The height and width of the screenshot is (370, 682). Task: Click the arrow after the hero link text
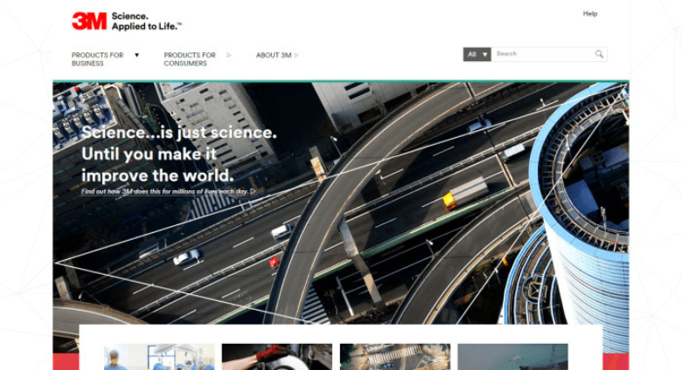[x=254, y=191]
